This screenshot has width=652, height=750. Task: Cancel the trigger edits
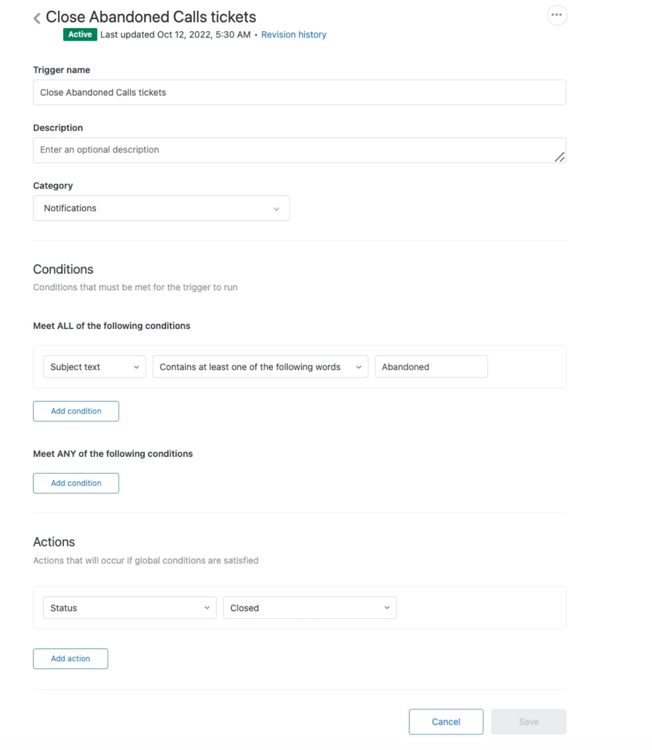pyautogui.click(x=446, y=722)
